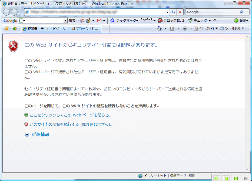Click the Home icon in command bar
Image resolution: width=252 pixels, height=181 pixels.
[160, 28]
